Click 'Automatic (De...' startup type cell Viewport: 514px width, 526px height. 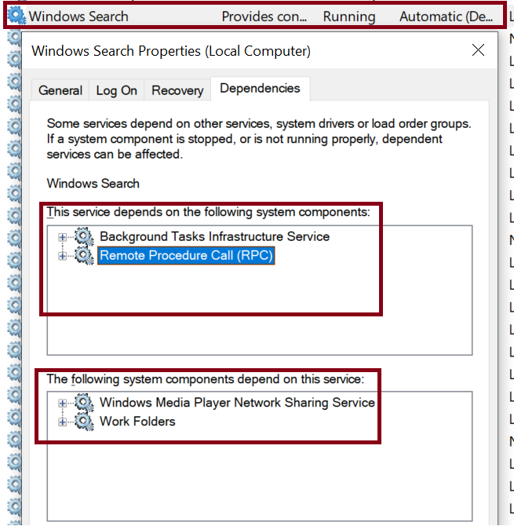point(446,16)
